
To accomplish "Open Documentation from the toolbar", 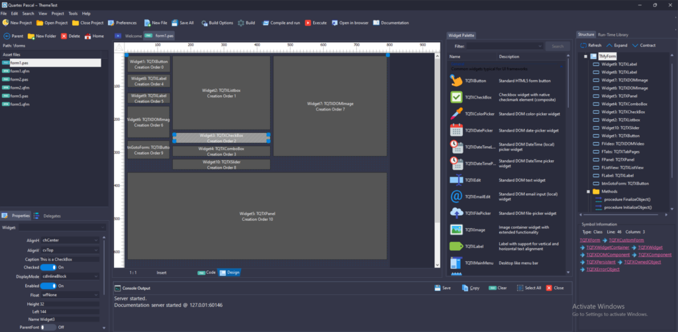I will [x=391, y=23].
